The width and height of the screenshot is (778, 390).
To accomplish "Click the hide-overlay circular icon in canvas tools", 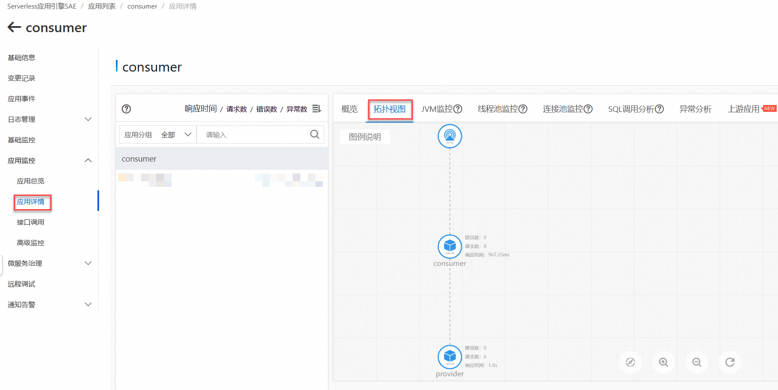I will pyautogui.click(x=630, y=362).
